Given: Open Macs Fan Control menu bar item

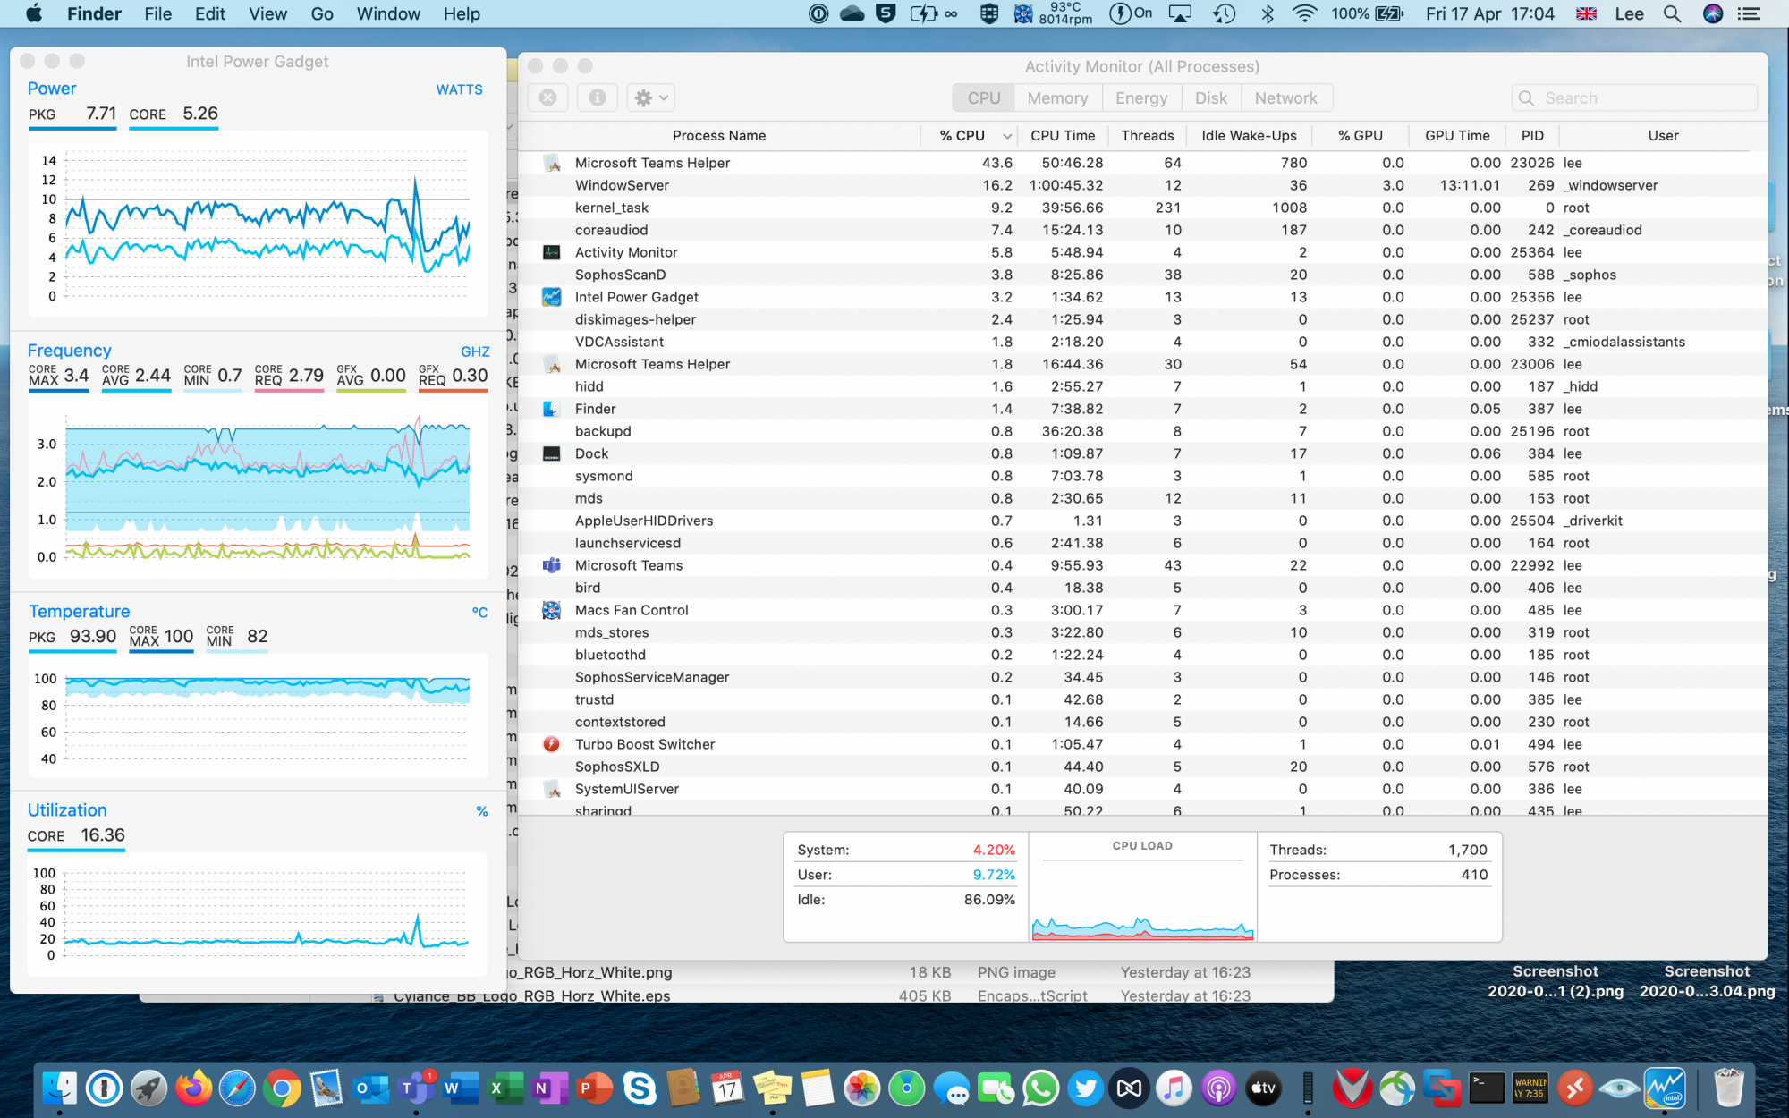Looking at the screenshot, I should (x=1054, y=13).
